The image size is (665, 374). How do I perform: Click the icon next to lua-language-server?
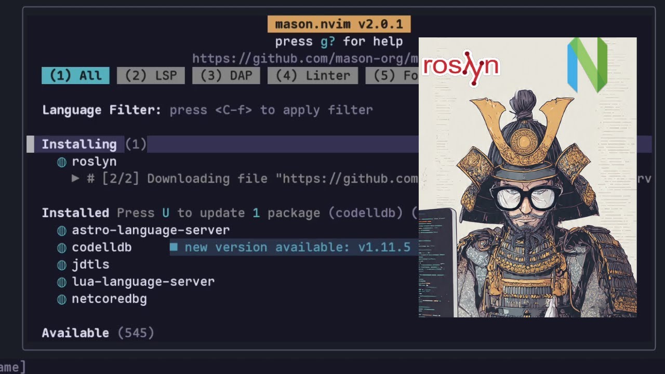62,282
